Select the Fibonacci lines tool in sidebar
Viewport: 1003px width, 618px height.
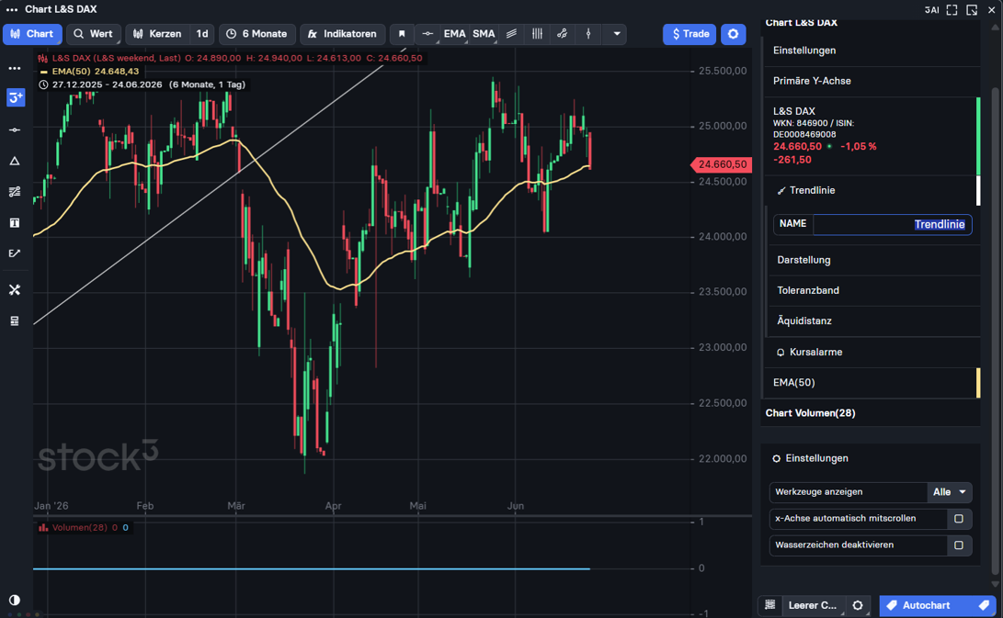click(x=15, y=192)
